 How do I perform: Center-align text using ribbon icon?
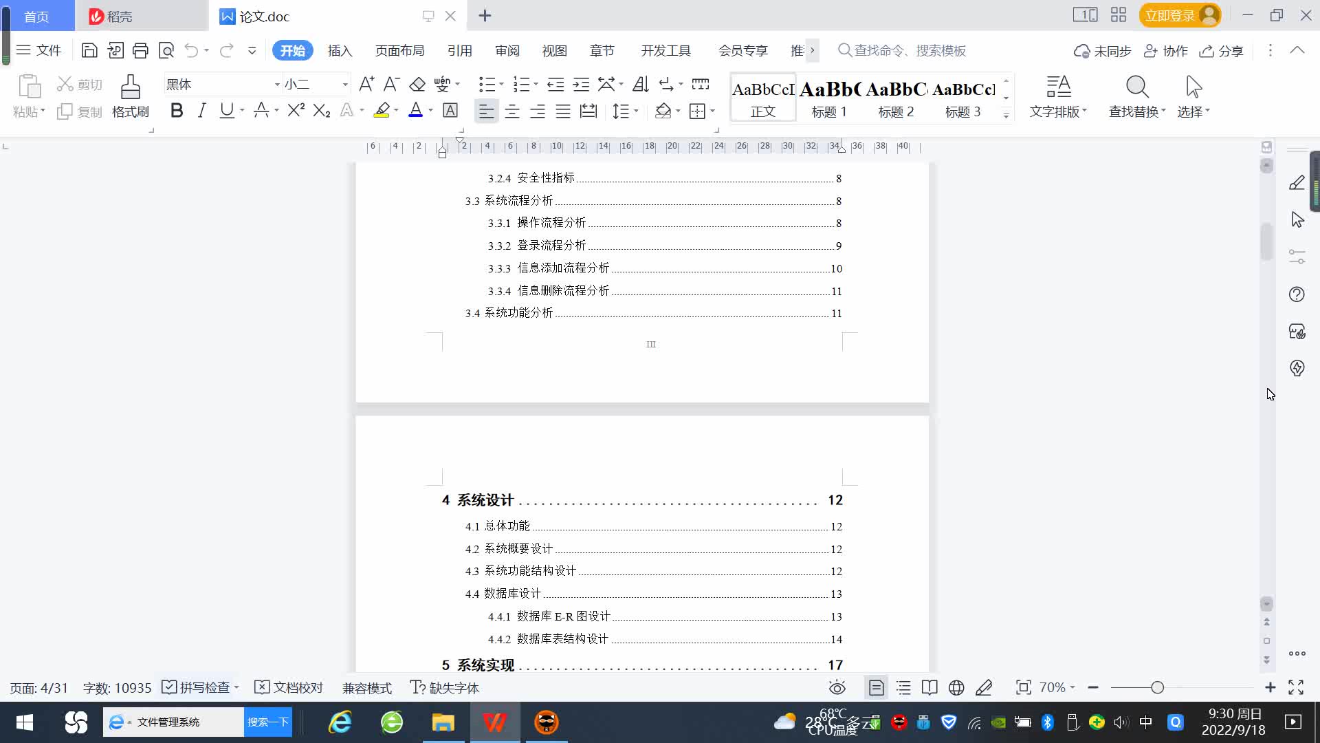tap(512, 111)
